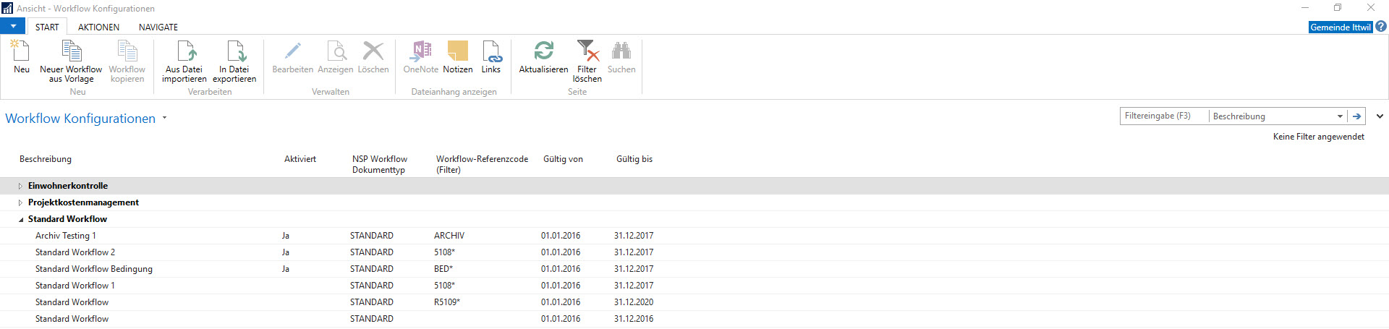Clear filter with Filter löschen icon

click(x=587, y=51)
